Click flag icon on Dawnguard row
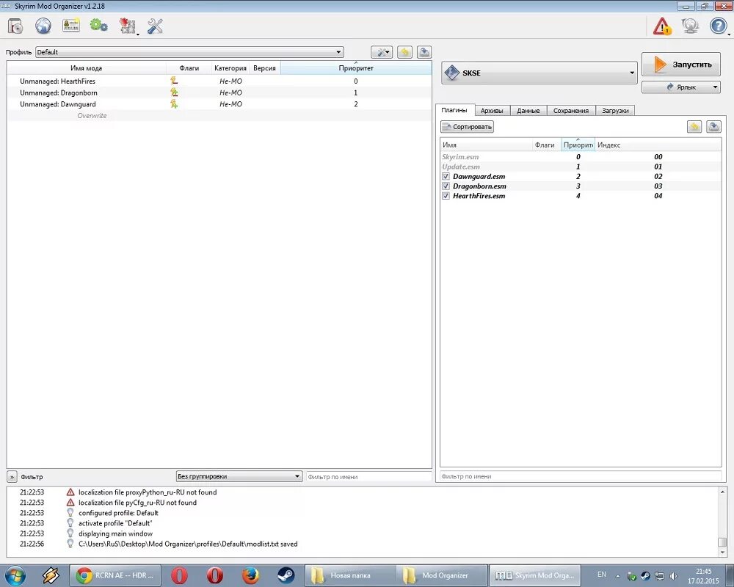Viewport: 734px width, 587px height. click(x=174, y=104)
